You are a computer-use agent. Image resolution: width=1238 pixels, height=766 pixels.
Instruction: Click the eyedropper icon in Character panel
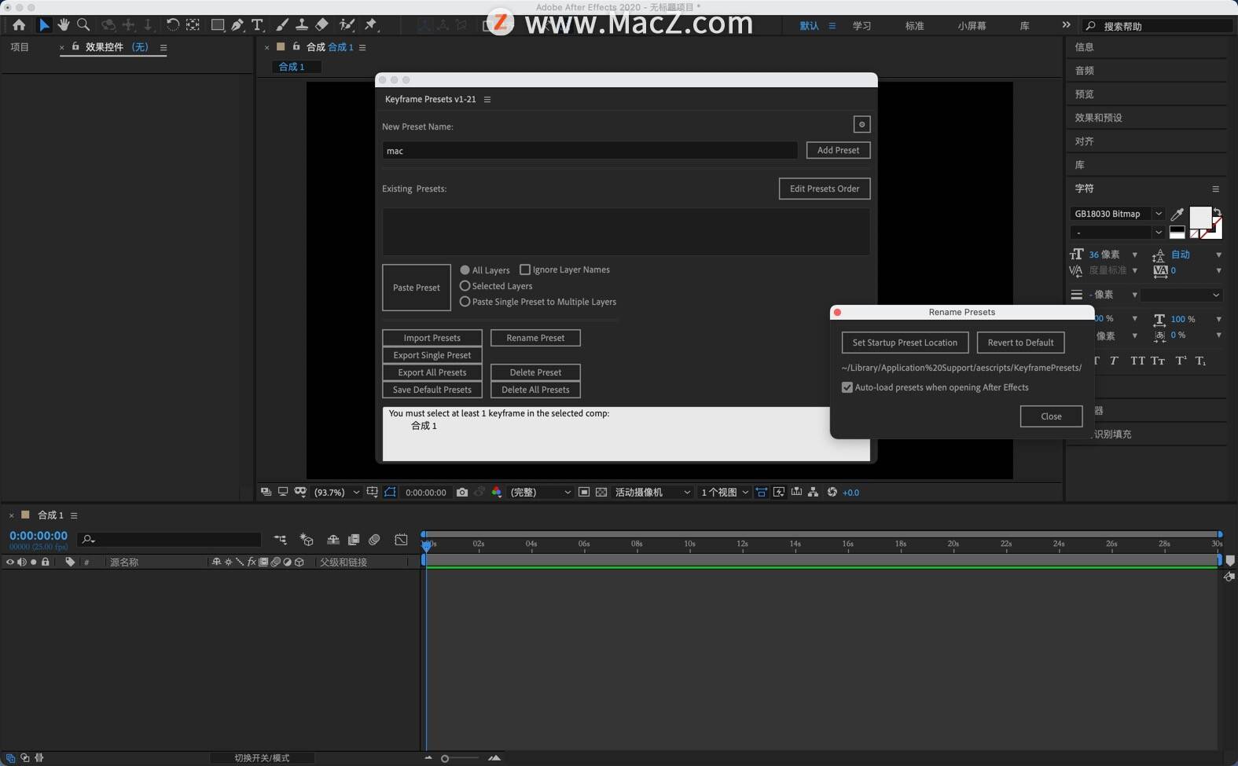tap(1177, 214)
